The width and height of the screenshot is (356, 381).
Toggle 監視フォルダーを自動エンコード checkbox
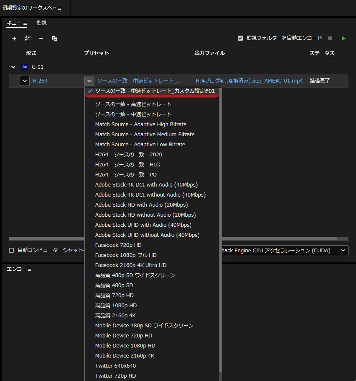tap(240, 38)
